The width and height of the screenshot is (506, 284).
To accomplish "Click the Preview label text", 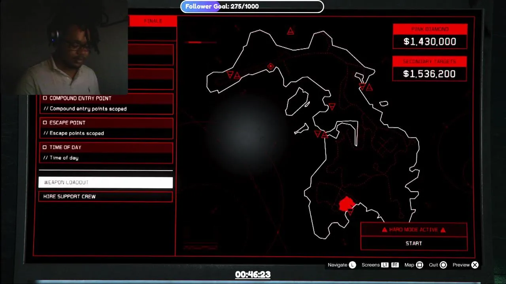I will pos(461,265).
